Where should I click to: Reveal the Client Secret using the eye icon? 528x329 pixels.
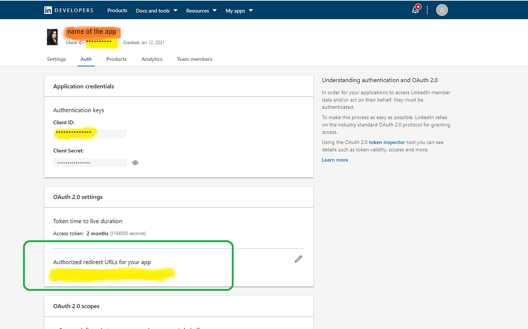135,162
